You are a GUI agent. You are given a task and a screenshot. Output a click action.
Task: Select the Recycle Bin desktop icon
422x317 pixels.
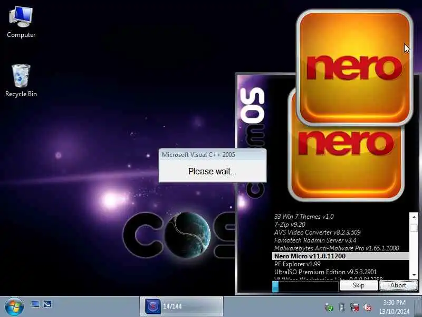click(21, 80)
